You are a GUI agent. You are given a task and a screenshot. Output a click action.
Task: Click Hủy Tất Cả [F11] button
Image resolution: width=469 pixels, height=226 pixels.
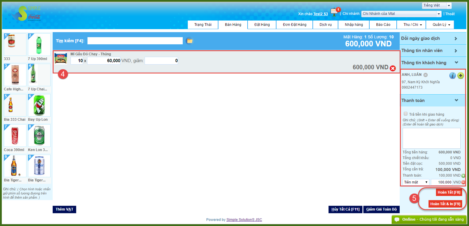pos(345,209)
